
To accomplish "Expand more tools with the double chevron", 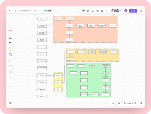I will click(x=107, y=11).
